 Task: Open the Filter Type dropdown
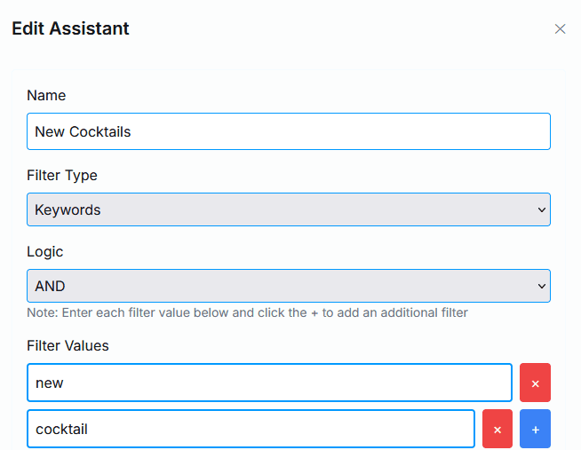coord(288,210)
